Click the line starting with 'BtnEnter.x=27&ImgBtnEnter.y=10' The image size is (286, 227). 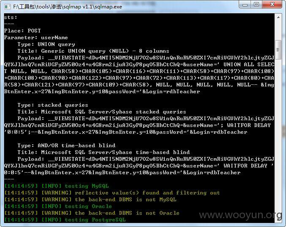pos(102,92)
